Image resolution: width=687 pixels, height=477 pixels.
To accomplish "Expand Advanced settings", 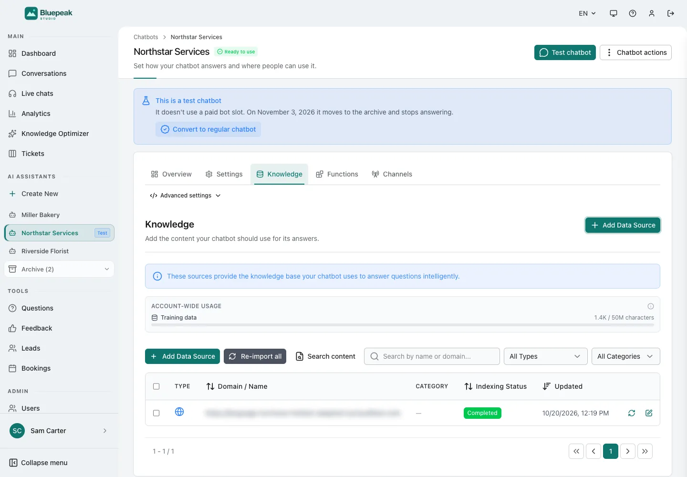I will point(185,196).
